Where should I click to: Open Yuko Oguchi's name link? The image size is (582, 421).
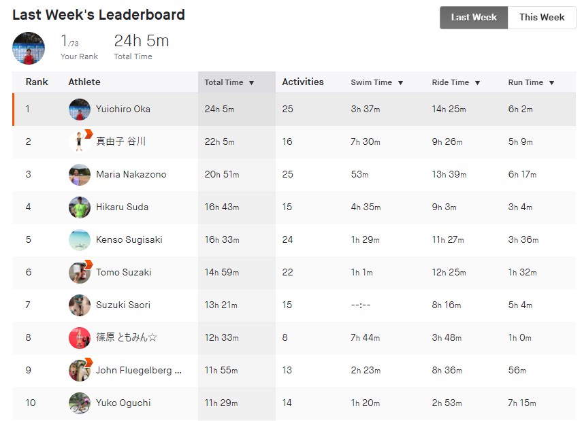[x=123, y=403]
